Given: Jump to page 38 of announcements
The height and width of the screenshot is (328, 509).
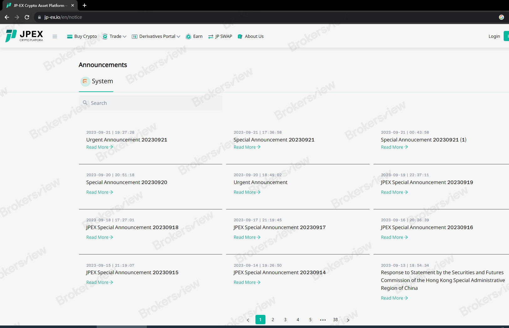Looking at the screenshot, I should pos(335,320).
